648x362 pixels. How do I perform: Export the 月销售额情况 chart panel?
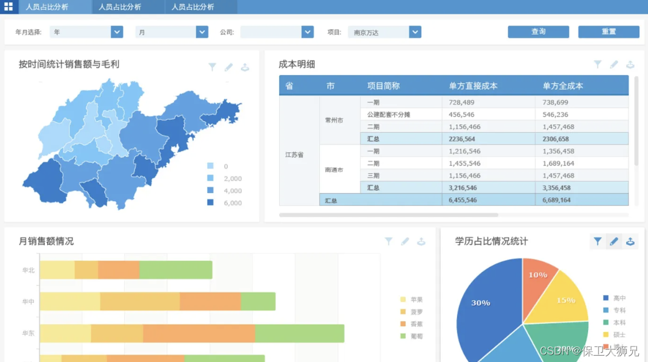click(421, 241)
